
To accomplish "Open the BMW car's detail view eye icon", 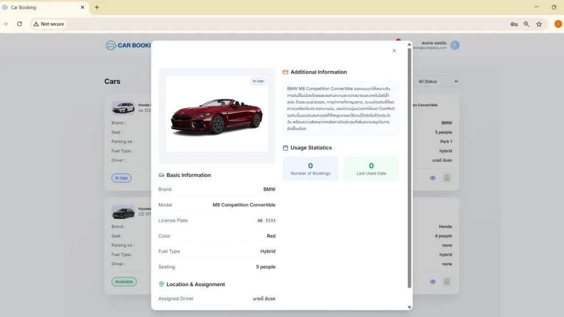I will pos(432,178).
